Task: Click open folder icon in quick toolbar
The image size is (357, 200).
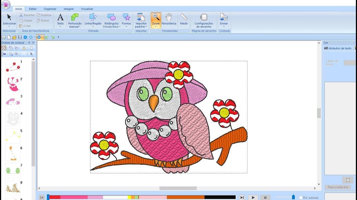Action: tap(14, 37)
